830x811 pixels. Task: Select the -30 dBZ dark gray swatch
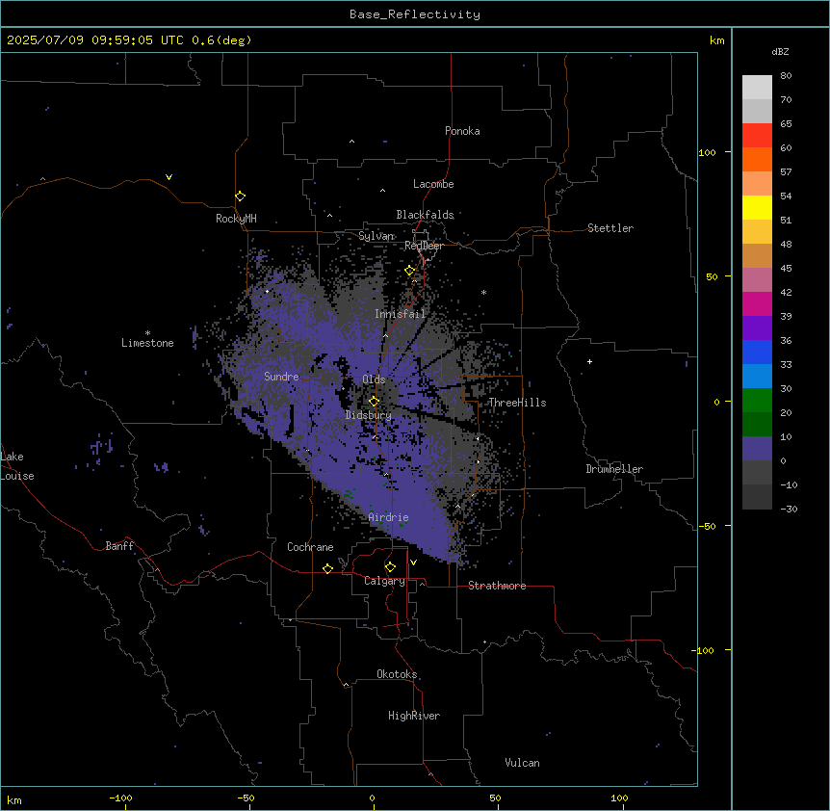tap(757, 497)
